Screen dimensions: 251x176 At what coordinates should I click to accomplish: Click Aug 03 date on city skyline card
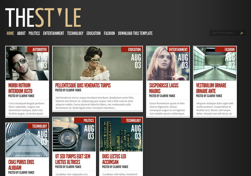click(x=136, y=132)
